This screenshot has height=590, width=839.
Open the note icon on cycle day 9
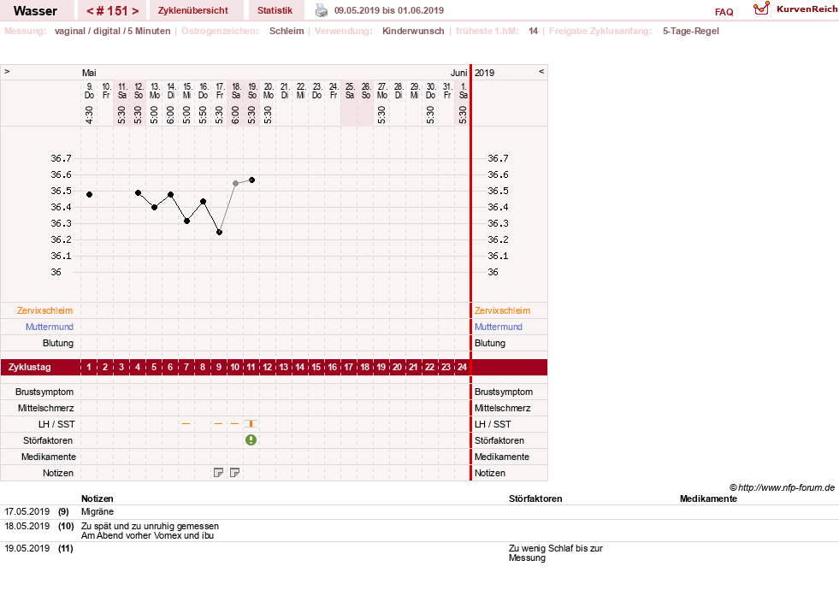click(x=218, y=473)
